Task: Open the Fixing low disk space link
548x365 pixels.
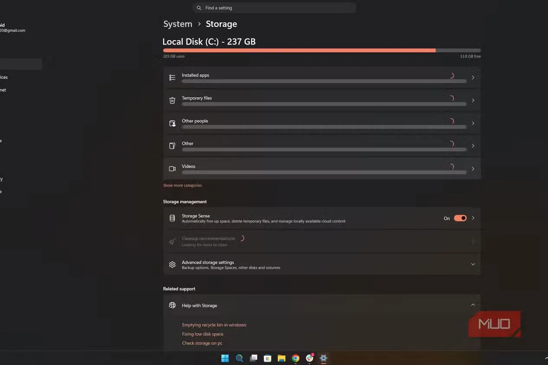Action: [x=203, y=334]
